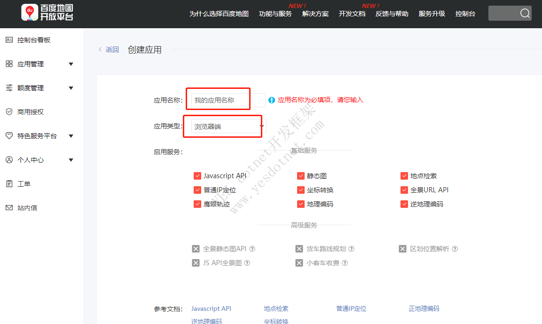Toggle the 鹰眼轨迹 checkbox
Screen dimensions: 542x324
(x=197, y=204)
